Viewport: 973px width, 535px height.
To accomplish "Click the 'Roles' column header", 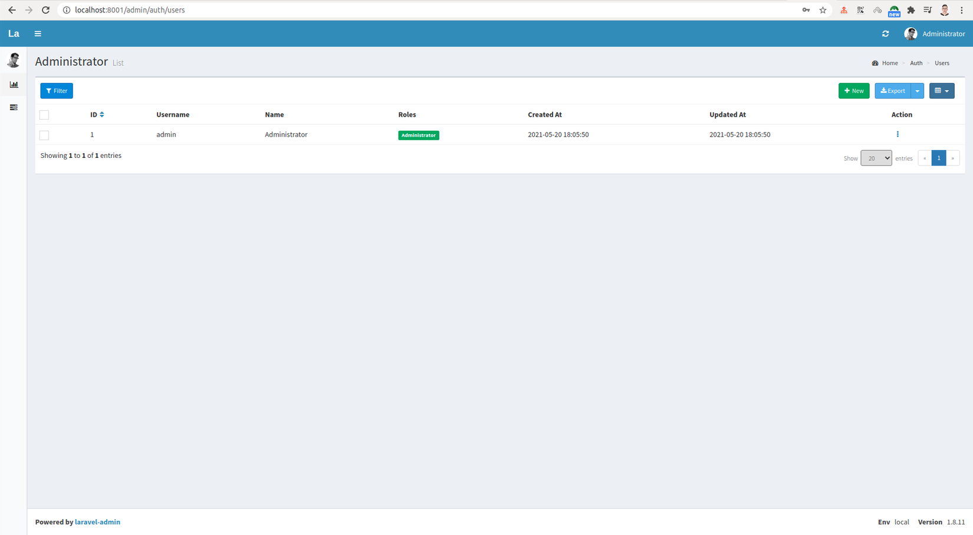I will coord(407,114).
